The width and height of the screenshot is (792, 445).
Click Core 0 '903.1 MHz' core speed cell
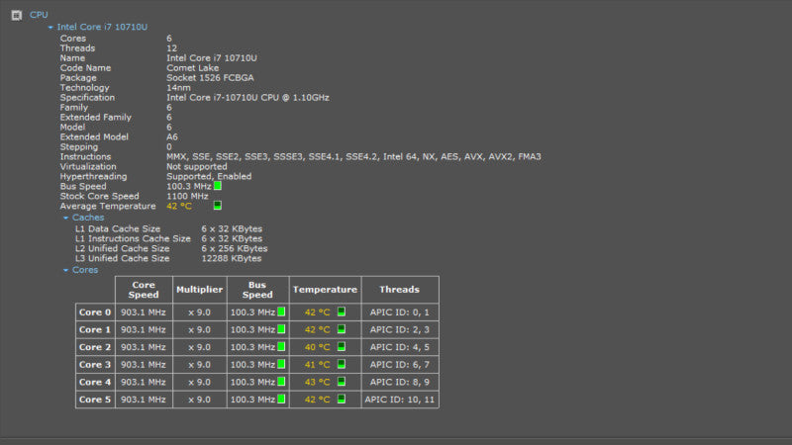pyautogui.click(x=144, y=312)
